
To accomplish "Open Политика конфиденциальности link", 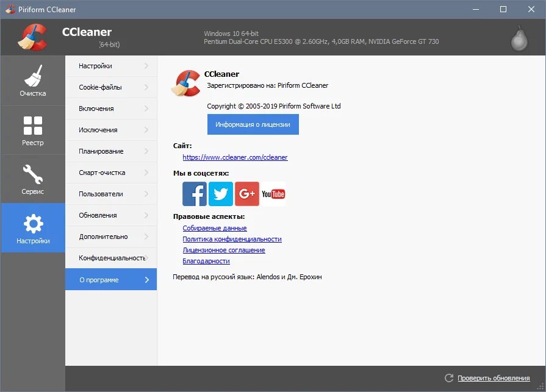I will pyautogui.click(x=232, y=239).
